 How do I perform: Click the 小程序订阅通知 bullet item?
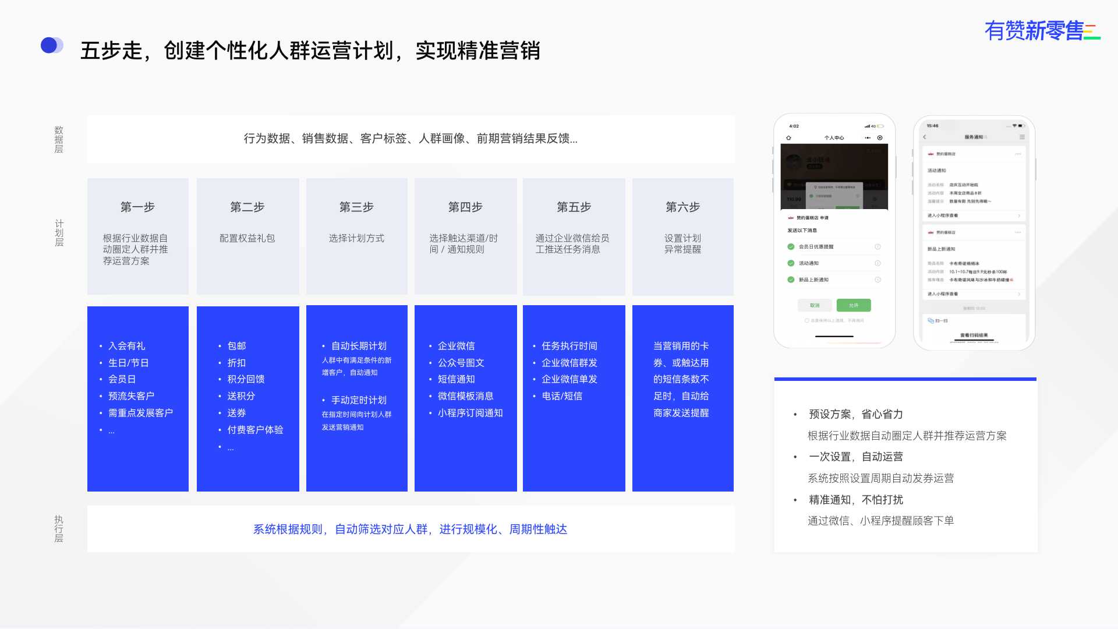tap(470, 413)
